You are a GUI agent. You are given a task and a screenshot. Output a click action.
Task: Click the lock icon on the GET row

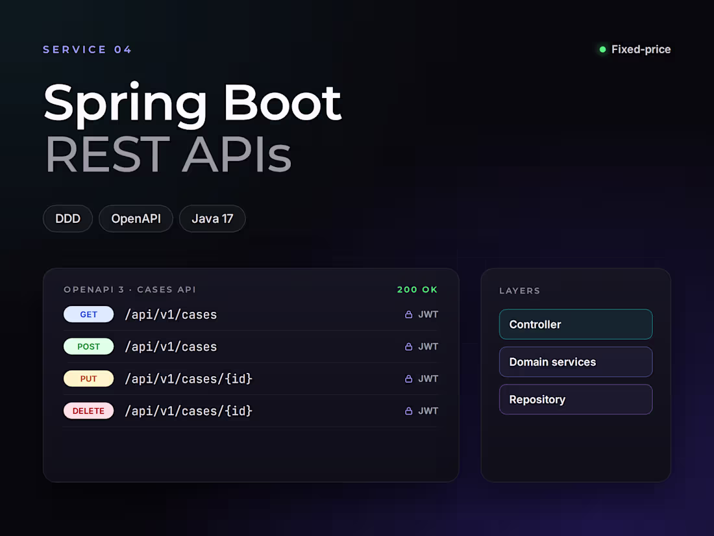(408, 314)
